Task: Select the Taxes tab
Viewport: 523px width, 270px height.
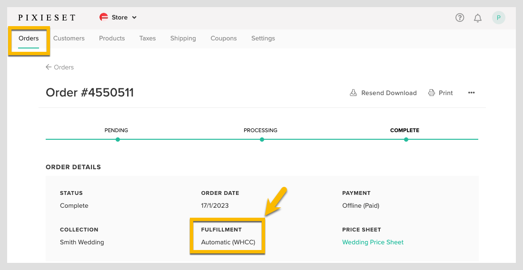Action: click(148, 38)
